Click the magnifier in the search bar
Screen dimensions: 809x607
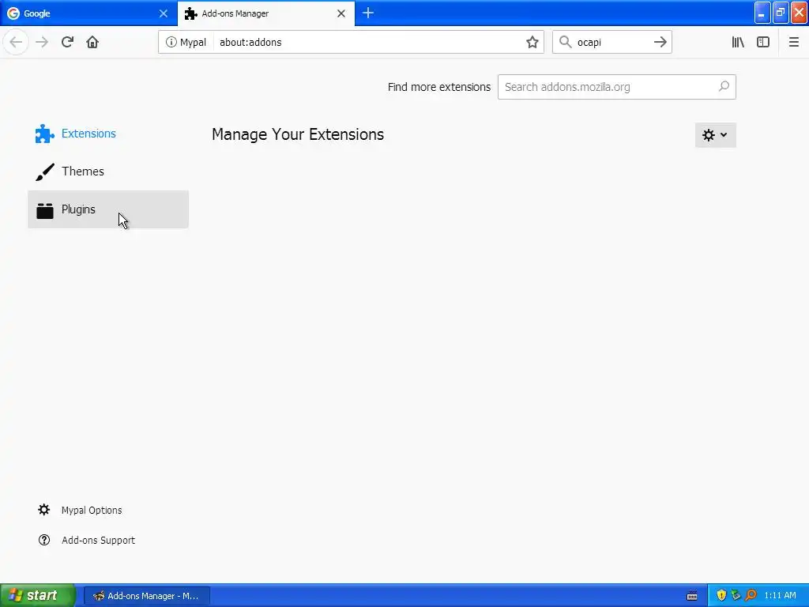tap(566, 43)
